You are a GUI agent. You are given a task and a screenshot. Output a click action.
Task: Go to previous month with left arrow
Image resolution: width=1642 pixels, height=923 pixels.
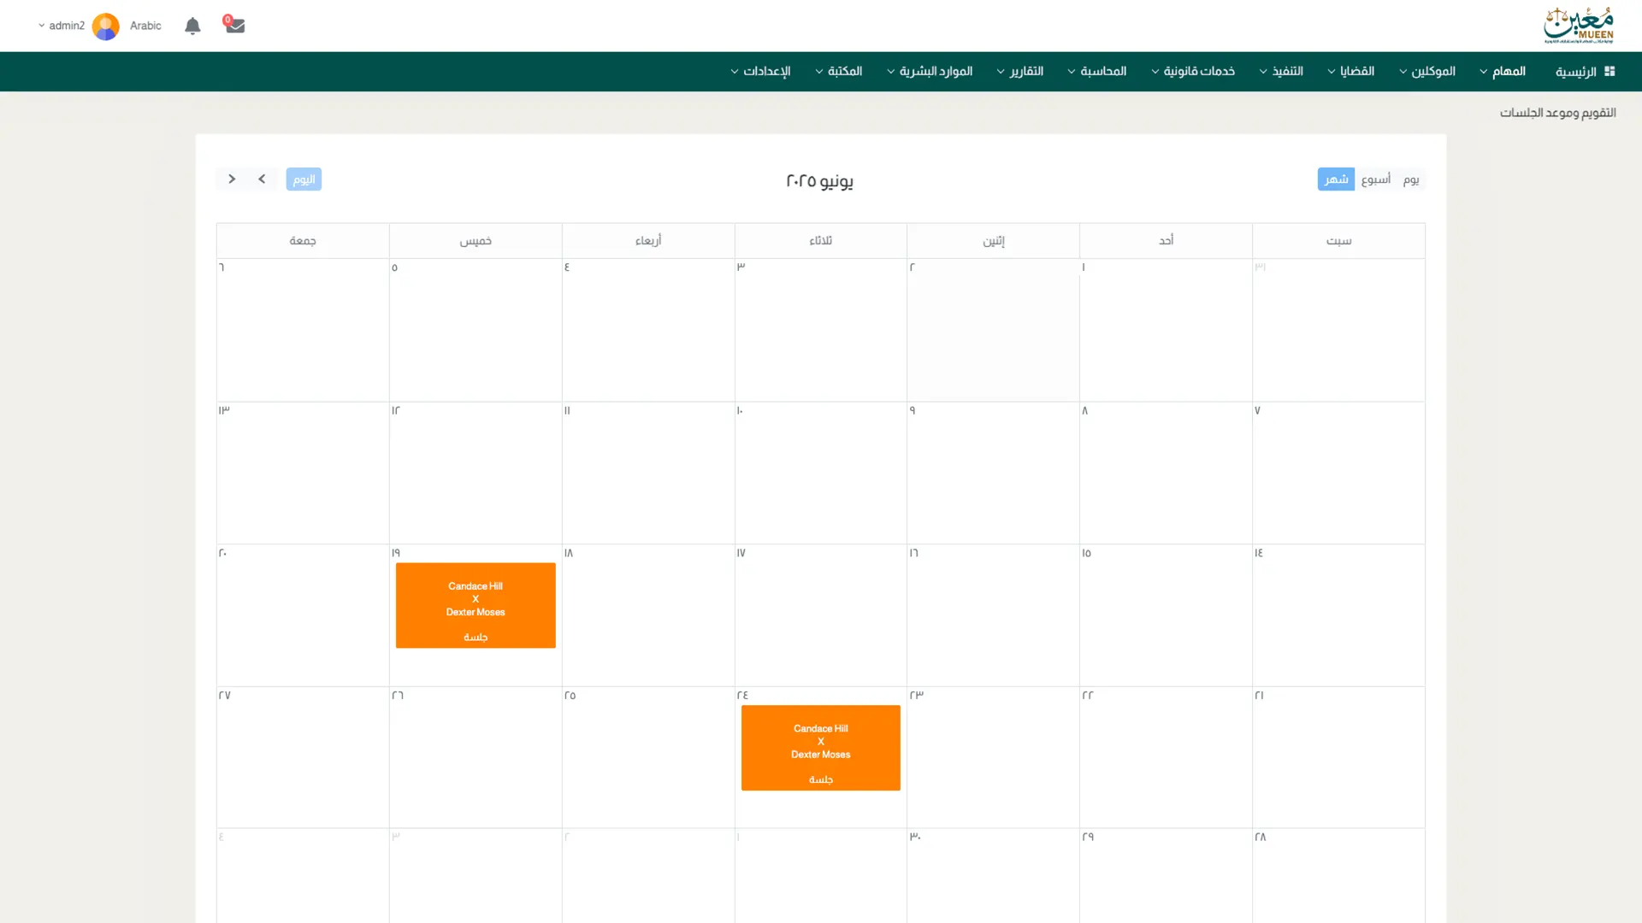262,179
